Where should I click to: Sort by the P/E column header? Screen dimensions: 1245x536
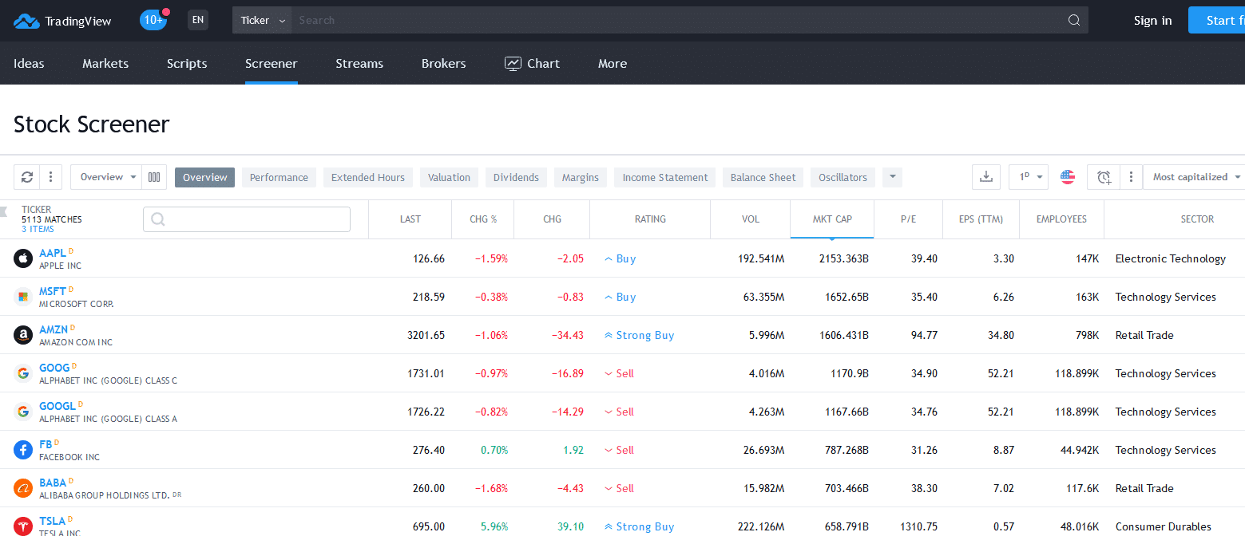coord(909,219)
